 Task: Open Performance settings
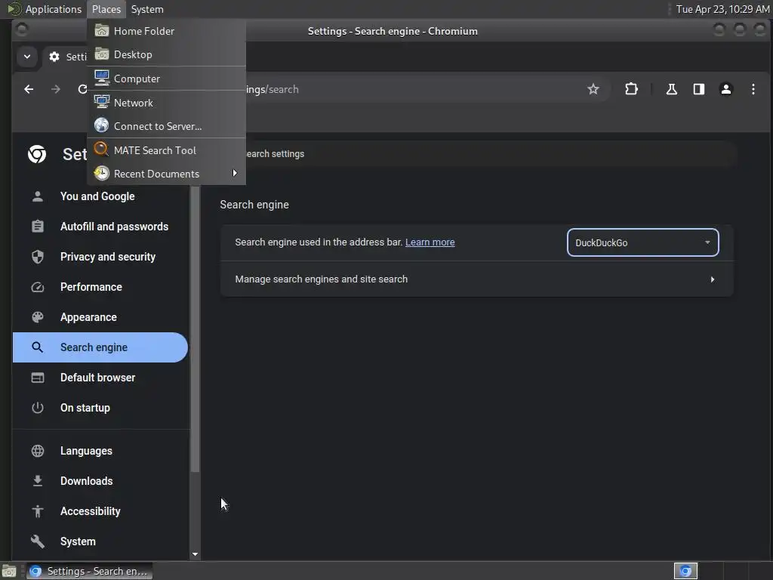[100, 287]
